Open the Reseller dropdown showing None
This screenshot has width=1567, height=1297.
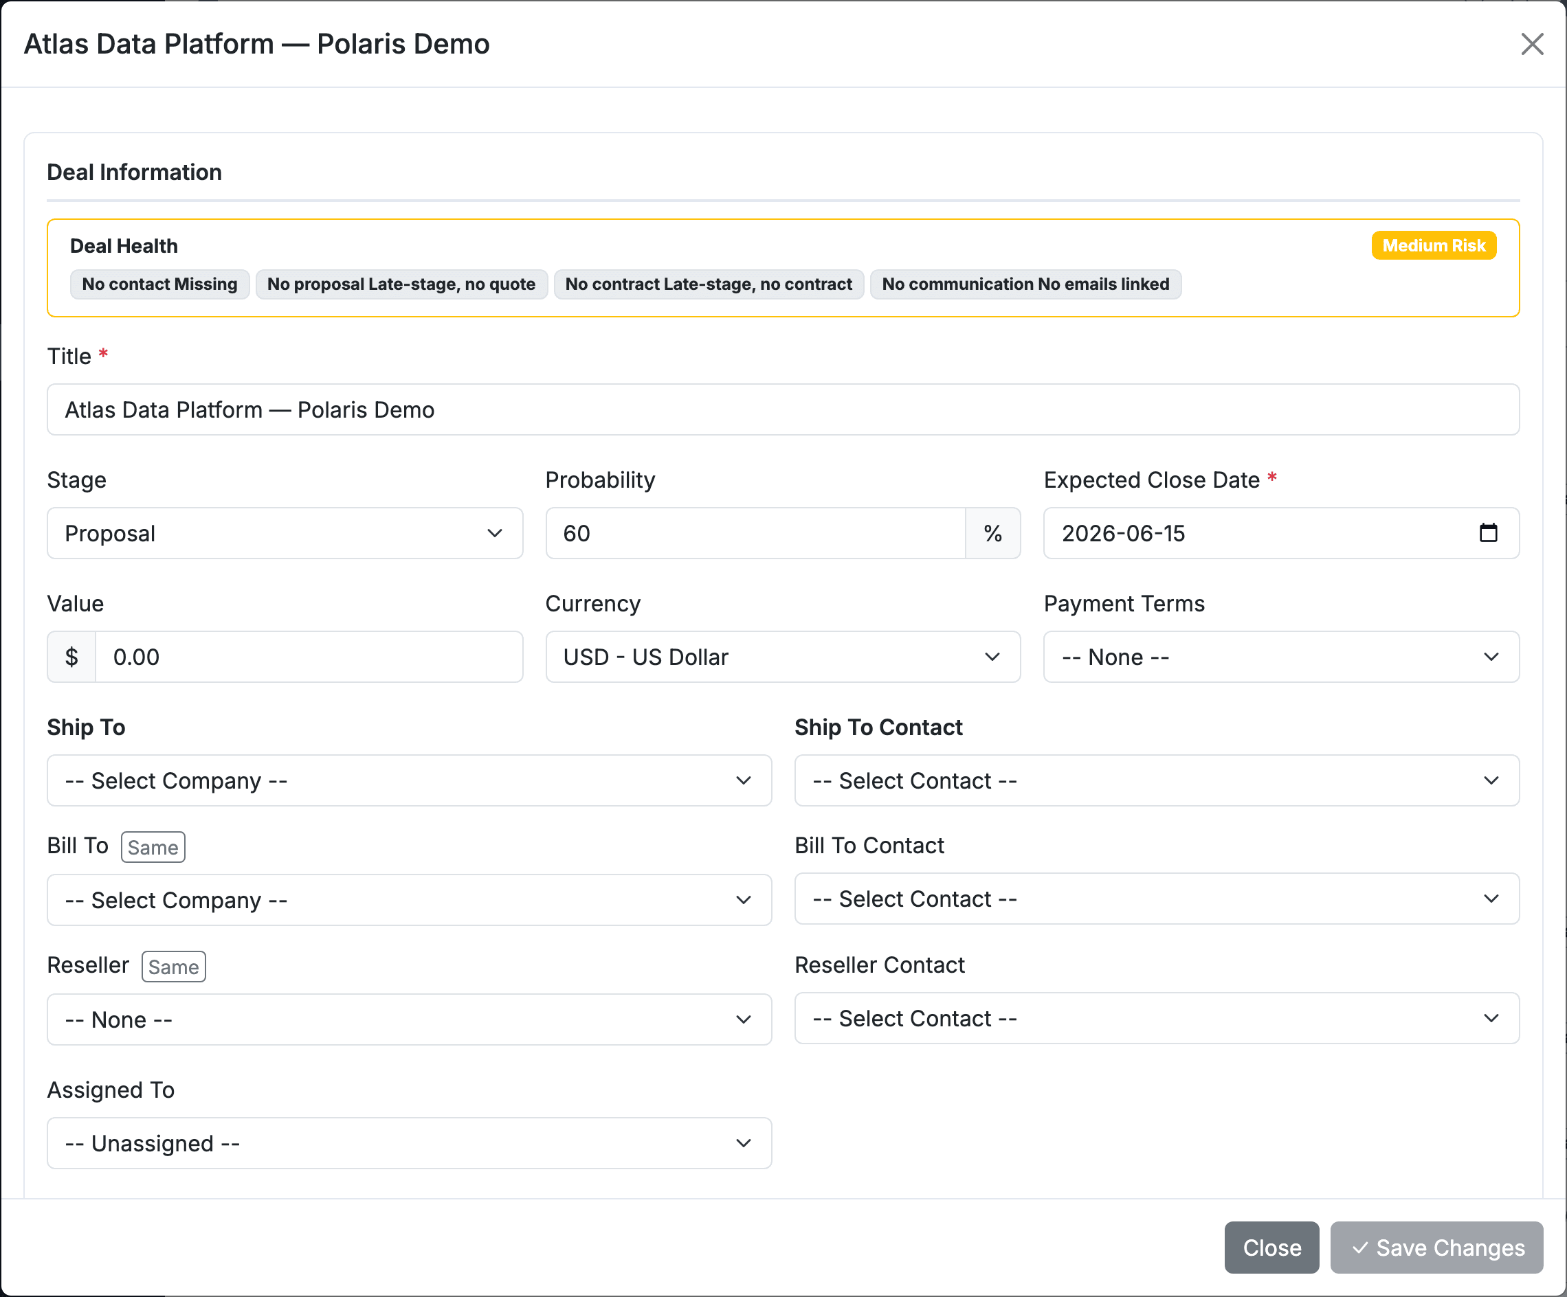tap(409, 1019)
